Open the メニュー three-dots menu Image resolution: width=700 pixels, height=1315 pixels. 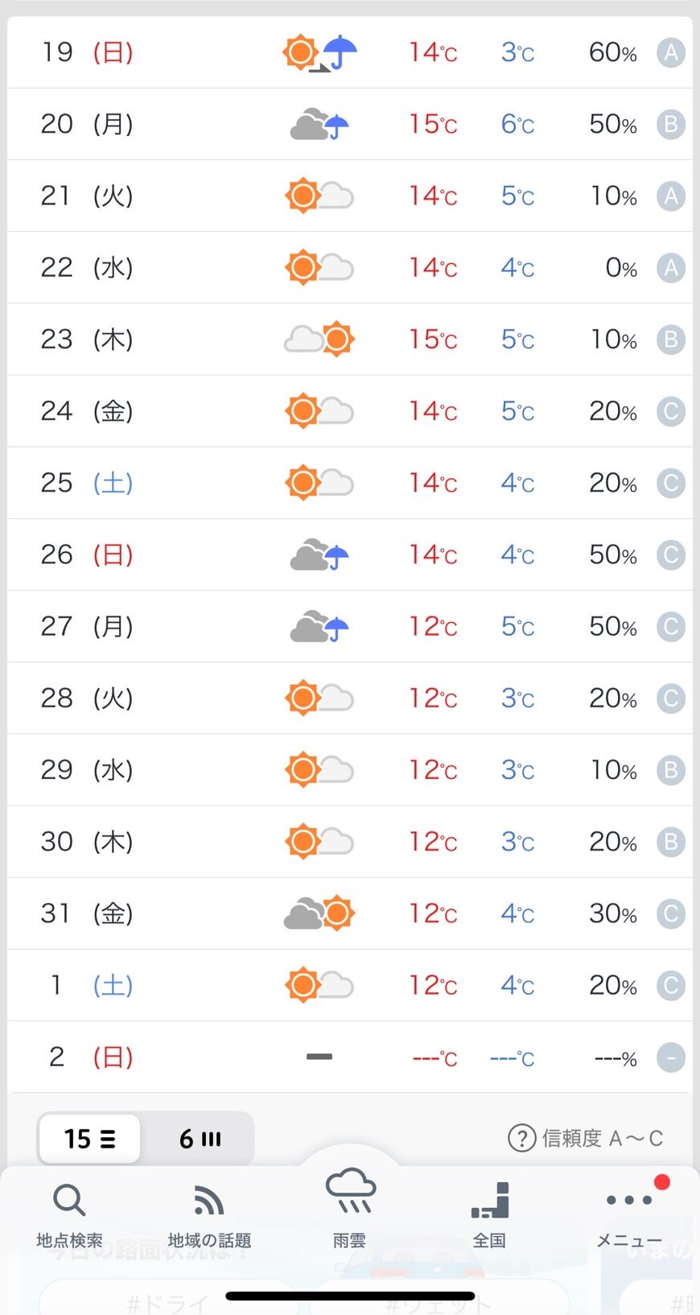pos(629,1201)
